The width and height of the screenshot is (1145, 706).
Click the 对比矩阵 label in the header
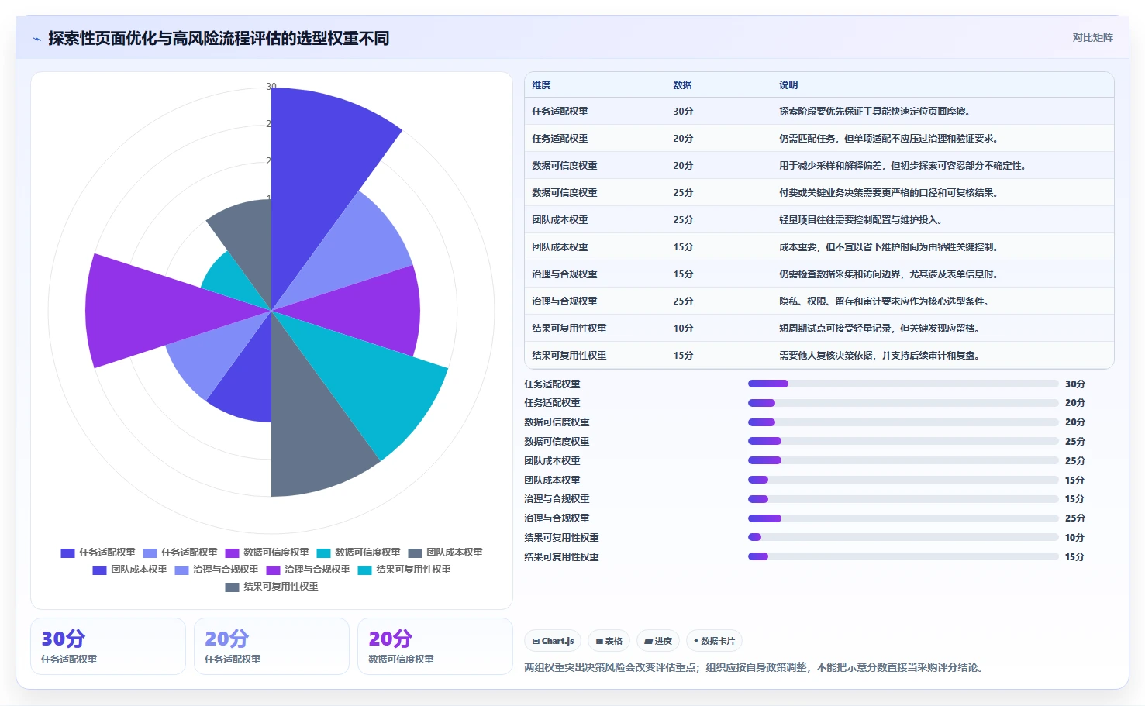click(x=1092, y=37)
